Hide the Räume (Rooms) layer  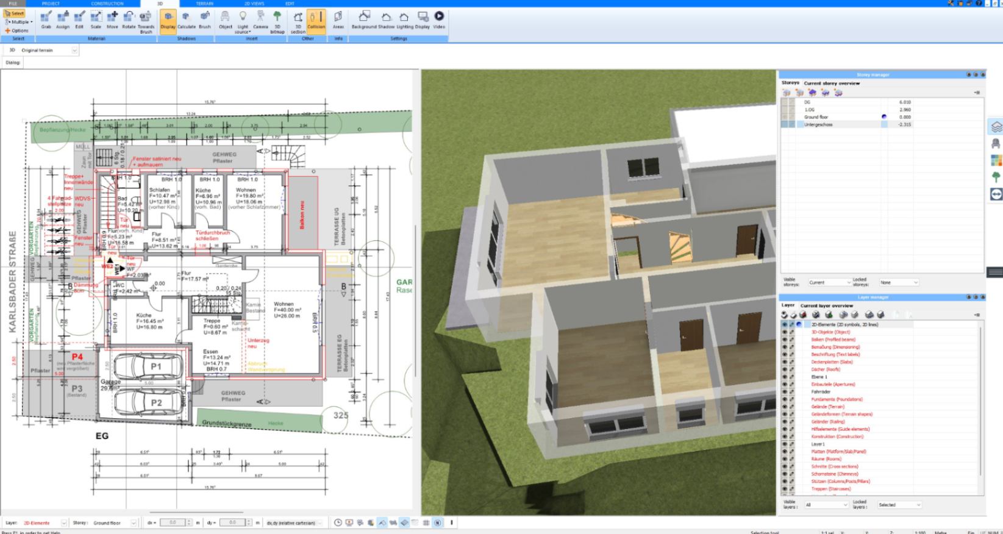(785, 459)
